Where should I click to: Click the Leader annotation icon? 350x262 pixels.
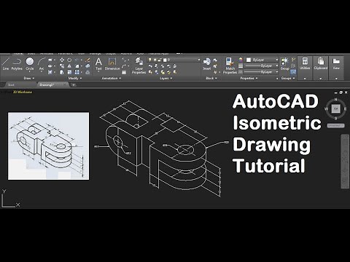point(124,65)
